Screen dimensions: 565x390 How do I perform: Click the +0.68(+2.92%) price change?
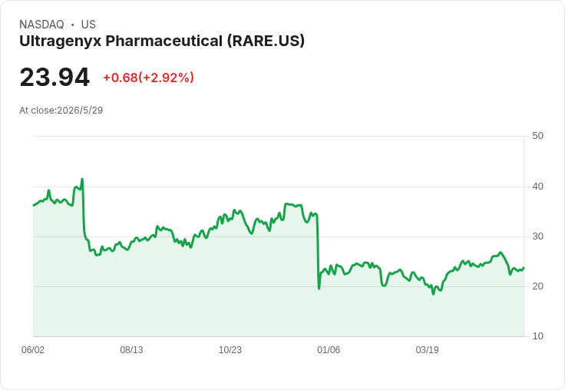148,78
